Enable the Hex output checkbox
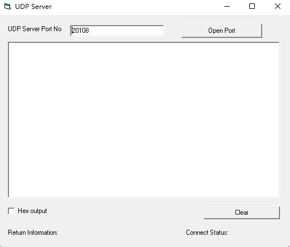The height and width of the screenshot is (247, 290). (x=11, y=211)
